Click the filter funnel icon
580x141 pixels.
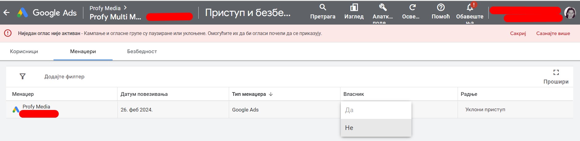[x=22, y=76]
